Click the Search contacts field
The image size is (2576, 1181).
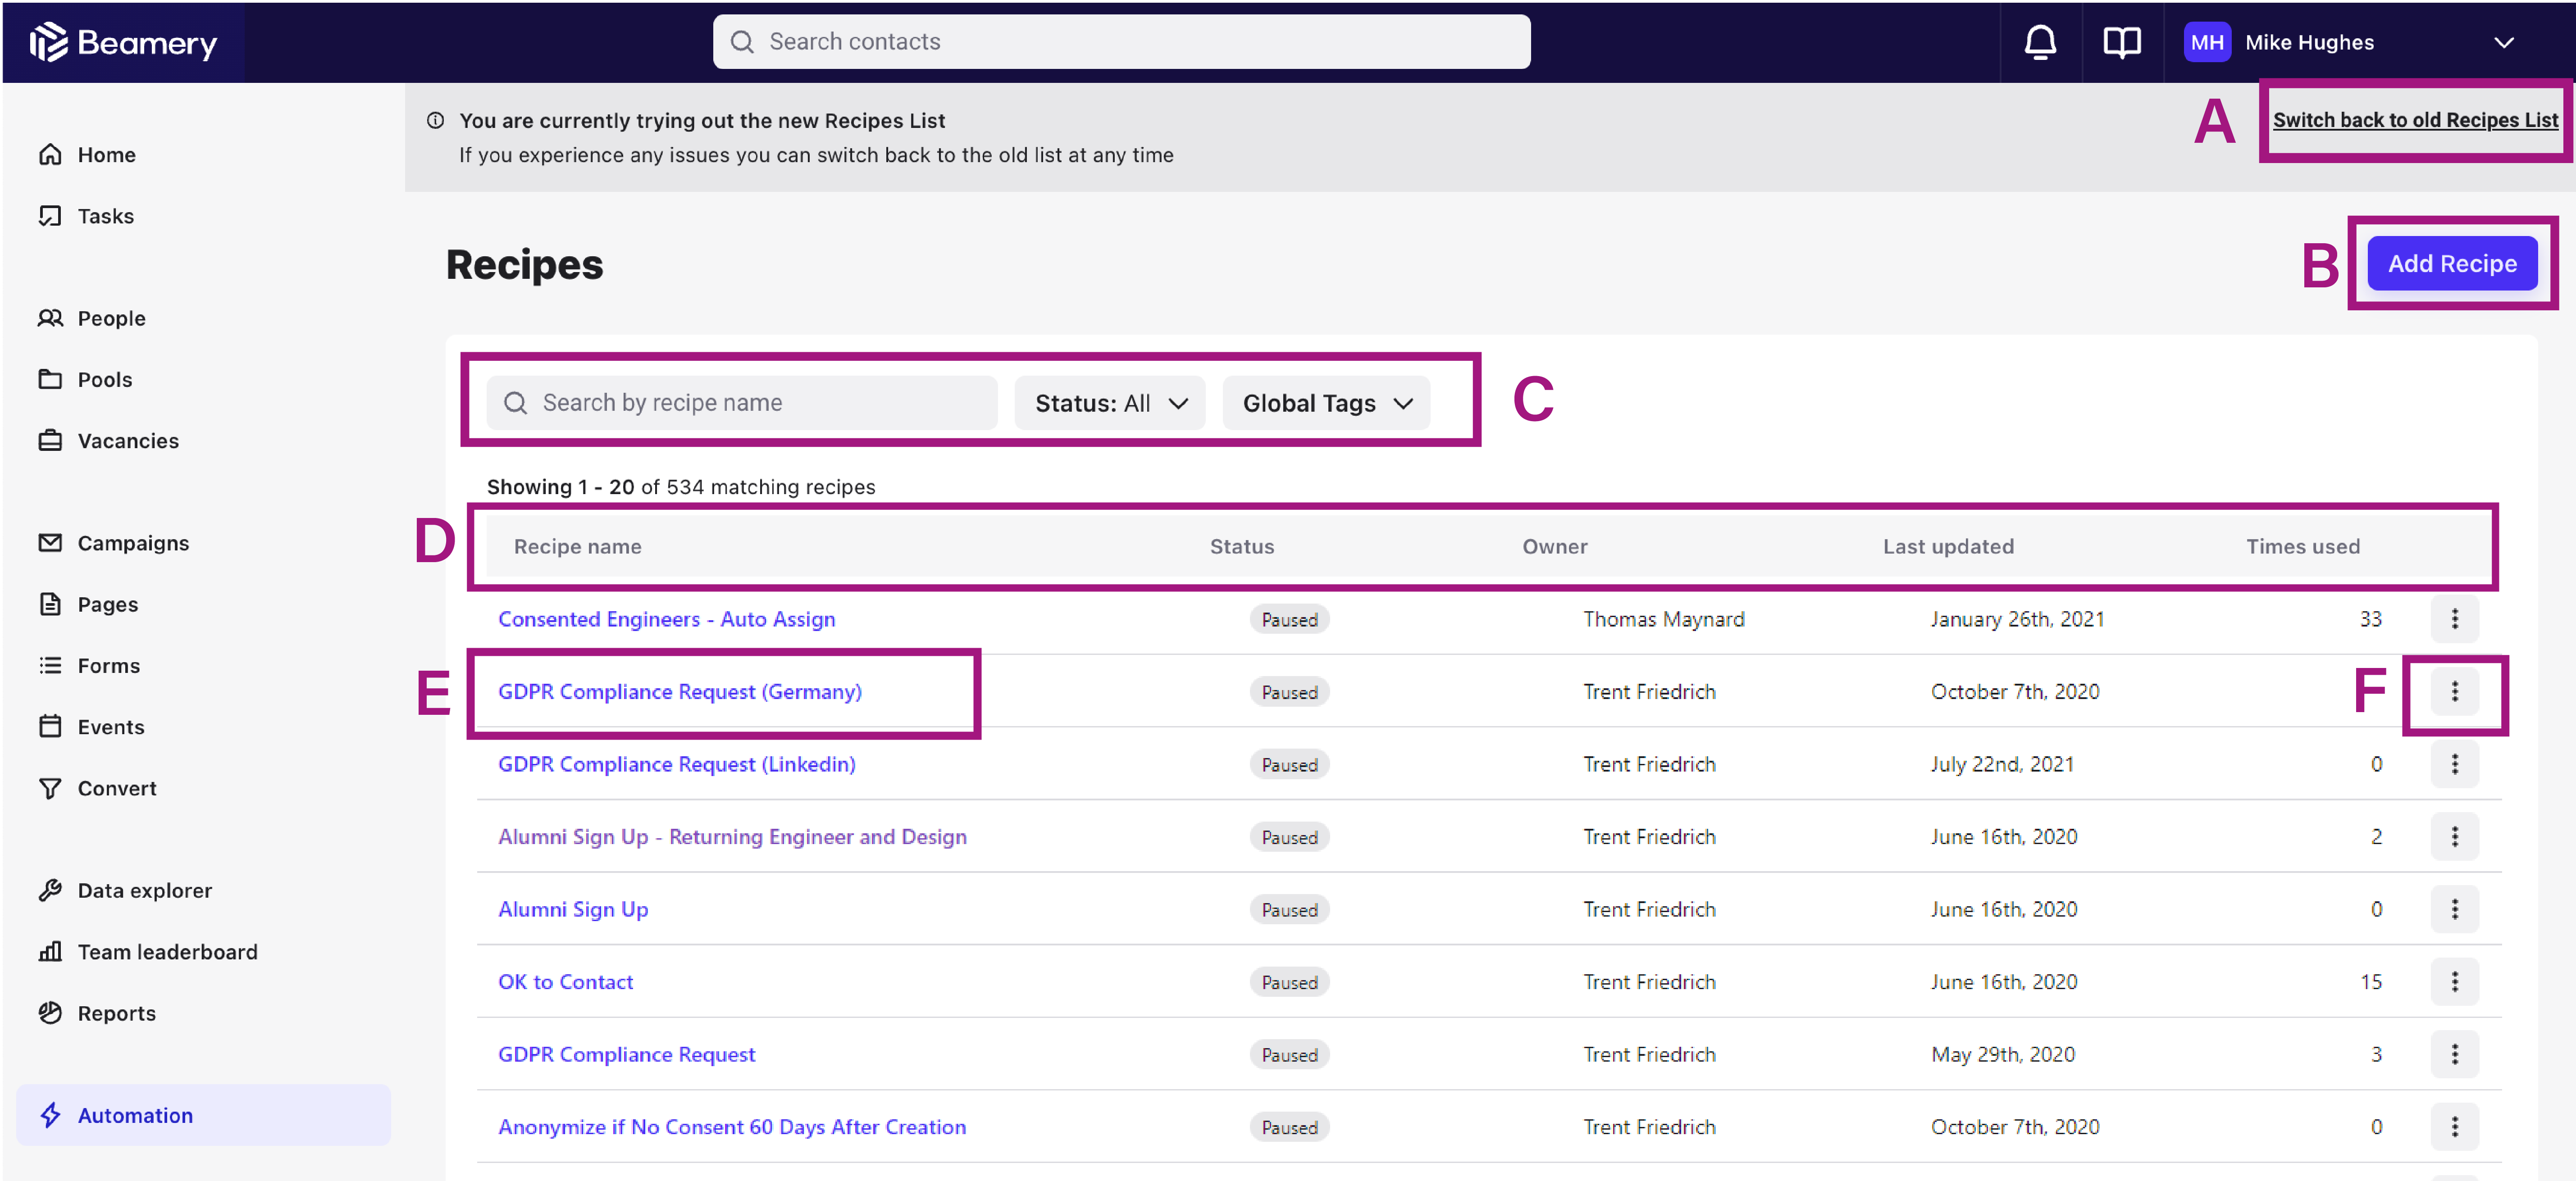(1121, 42)
